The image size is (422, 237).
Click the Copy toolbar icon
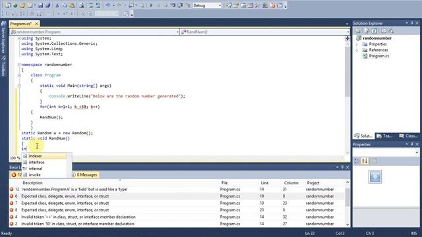point(65,5)
